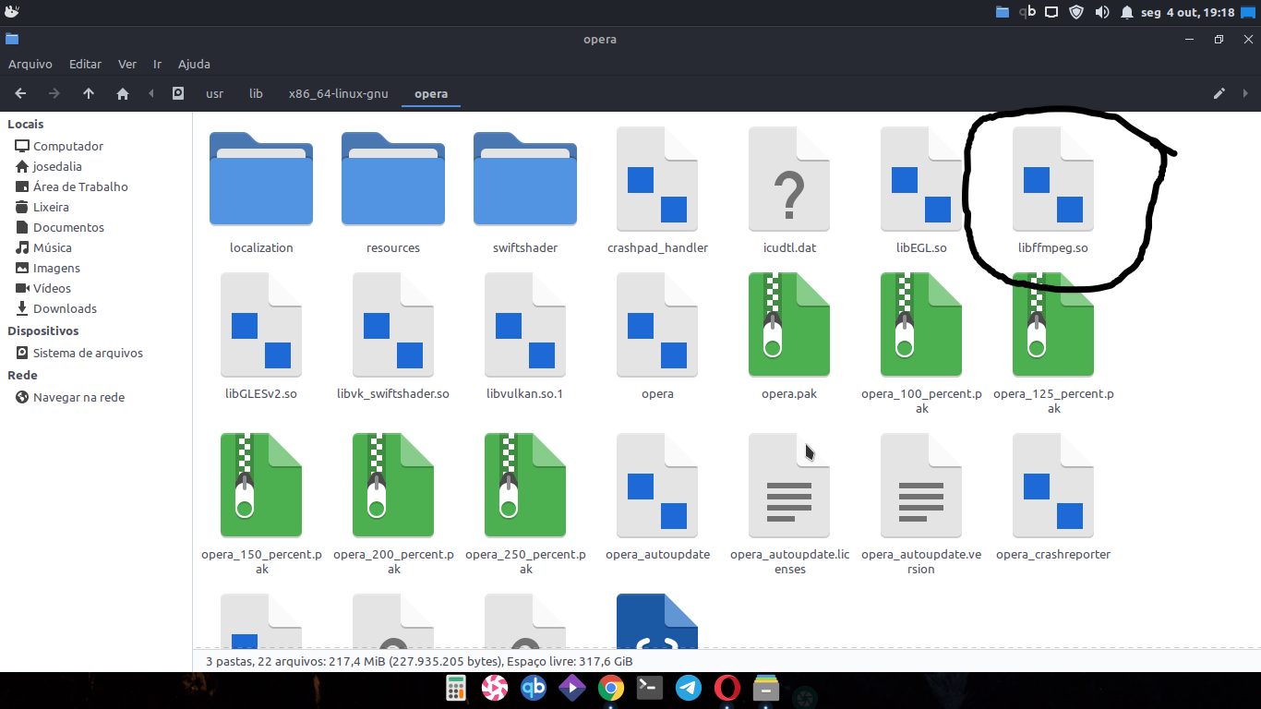The image size is (1261, 709).
Task: Open the clock showing seg 4 out, 19:18
Action: (x=1188, y=13)
